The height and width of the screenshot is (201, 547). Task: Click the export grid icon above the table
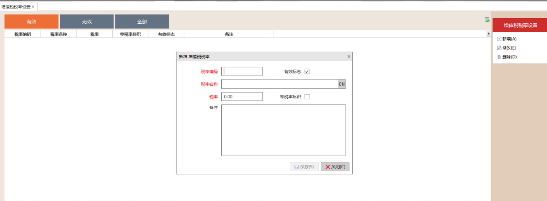pos(487,20)
